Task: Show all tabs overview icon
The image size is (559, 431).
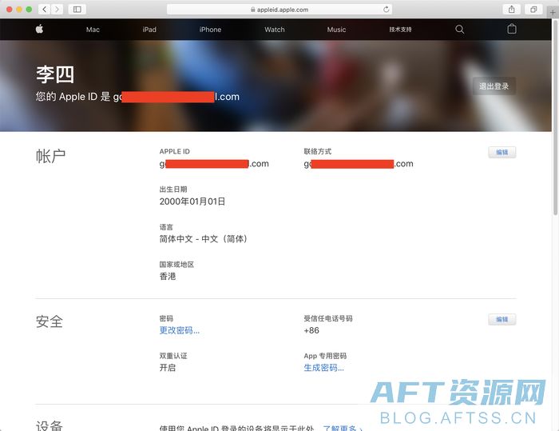Action: [x=533, y=9]
